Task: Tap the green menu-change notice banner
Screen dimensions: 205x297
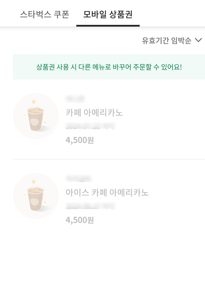Action: (x=109, y=67)
